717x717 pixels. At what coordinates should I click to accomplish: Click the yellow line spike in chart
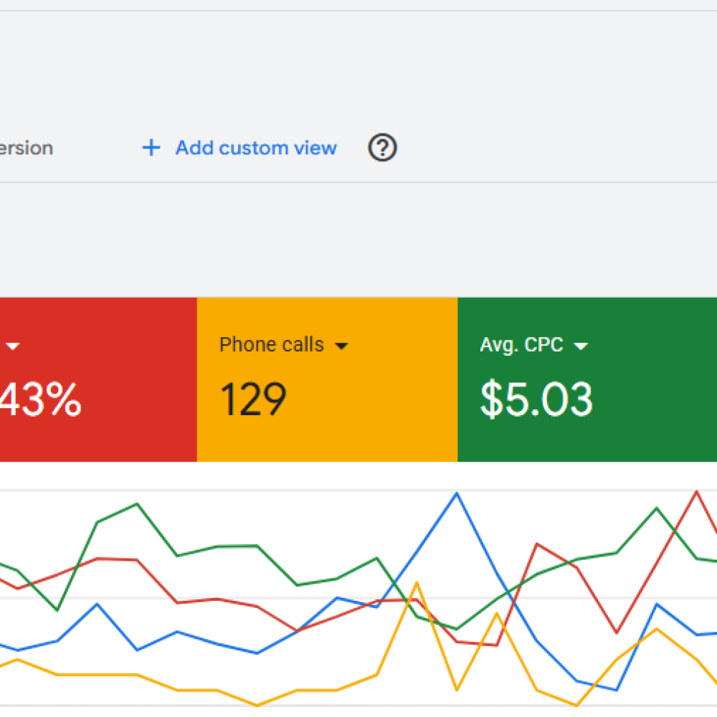(417, 582)
